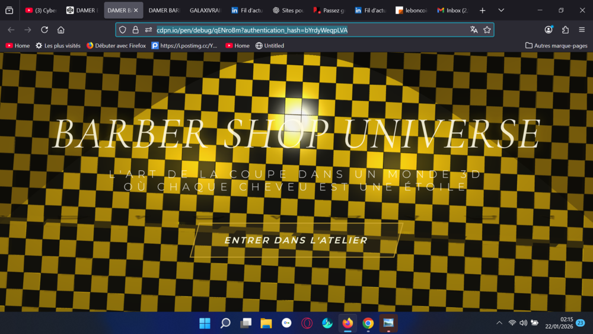Open the Firefox extensions puzzle icon
Image resolution: width=593 pixels, height=334 pixels.
click(x=565, y=30)
